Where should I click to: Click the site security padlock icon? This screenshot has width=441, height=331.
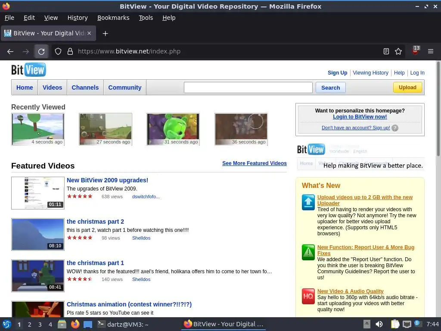[x=70, y=52]
